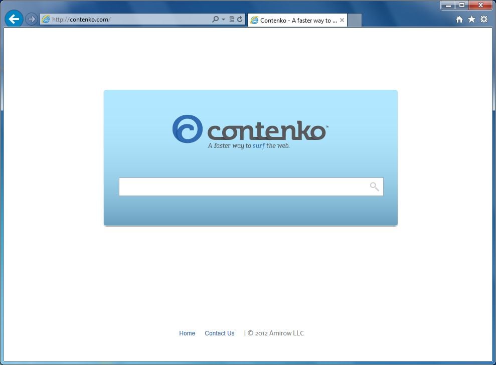Click the tagline 'A faster way to surf the web.'
Image resolution: width=496 pixels, height=365 pixels.
click(249, 146)
